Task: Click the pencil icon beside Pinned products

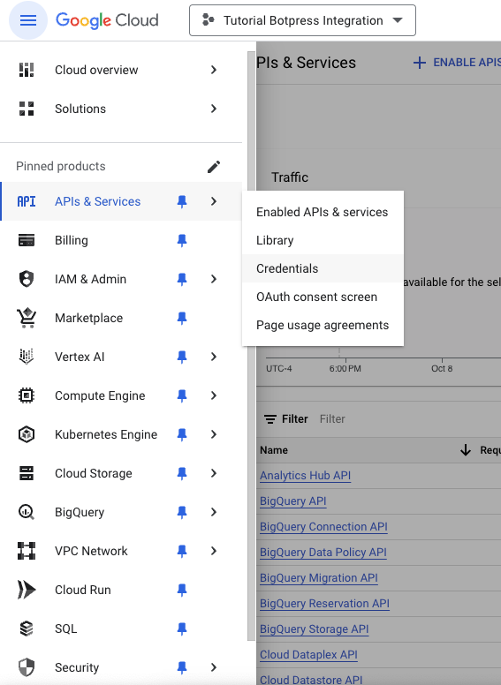Action: click(x=214, y=167)
